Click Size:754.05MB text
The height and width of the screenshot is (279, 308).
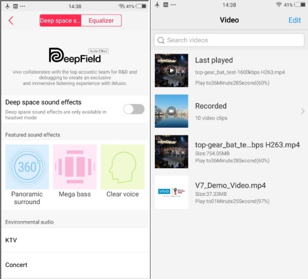[x=212, y=154]
